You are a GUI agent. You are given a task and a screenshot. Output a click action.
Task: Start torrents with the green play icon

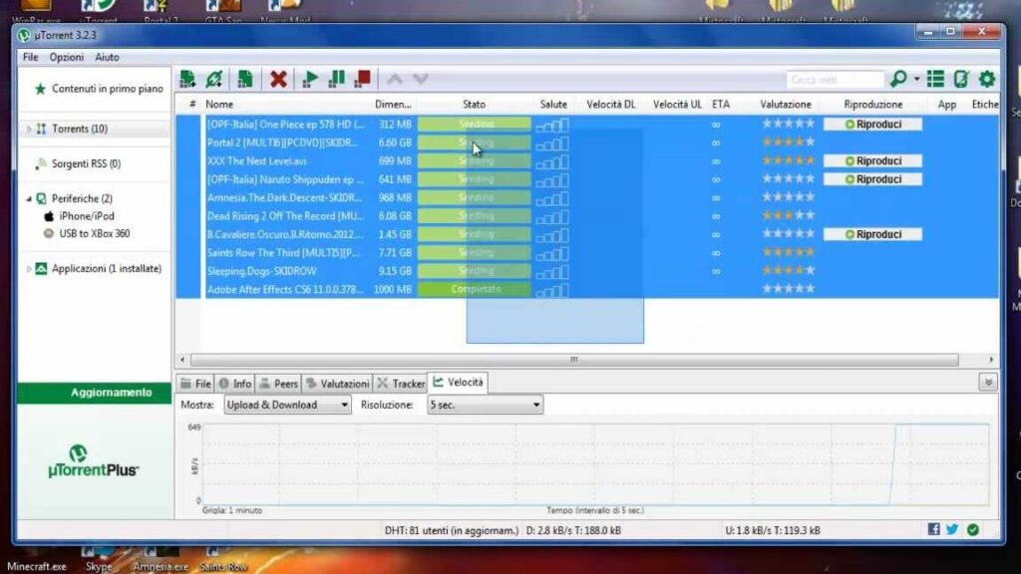pos(311,79)
